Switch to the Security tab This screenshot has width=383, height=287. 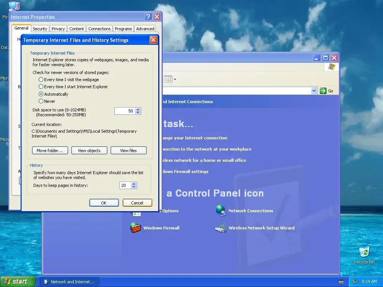point(40,29)
